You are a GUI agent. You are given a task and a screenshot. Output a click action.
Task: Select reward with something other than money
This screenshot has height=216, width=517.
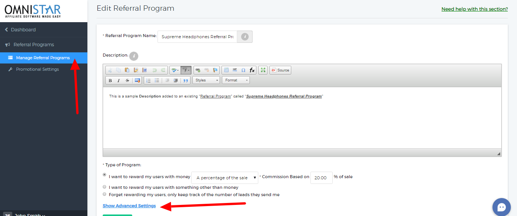tap(105, 187)
